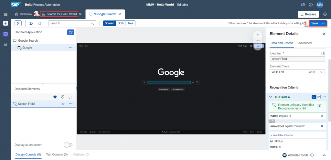Click the add element group icon
Viewport: 331px width, 160px height.
coord(70,97)
